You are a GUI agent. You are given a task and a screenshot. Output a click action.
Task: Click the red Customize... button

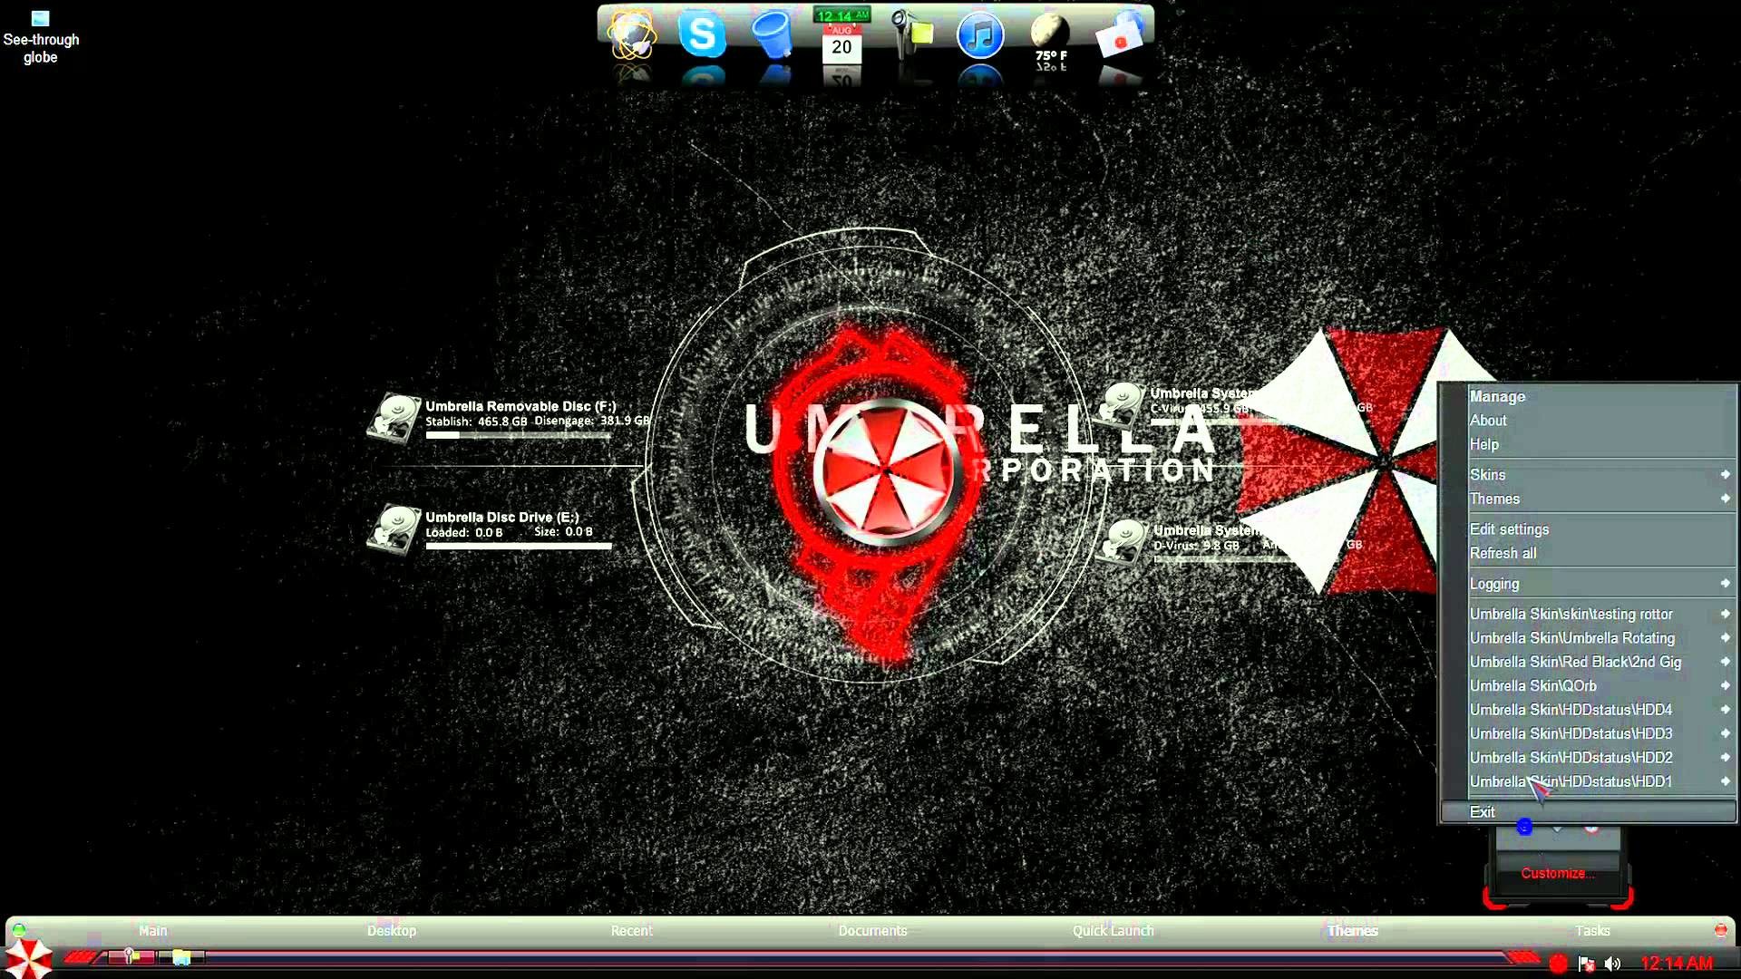[1556, 873]
